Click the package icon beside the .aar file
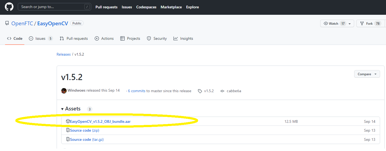The image size is (386, 151). point(68,121)
